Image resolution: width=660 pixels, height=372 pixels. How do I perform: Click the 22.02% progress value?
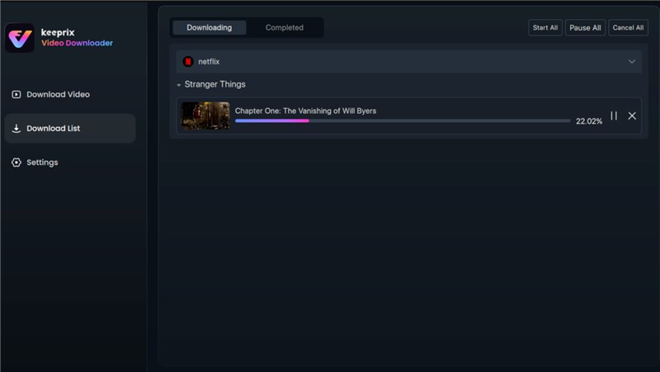coord(589,121)
